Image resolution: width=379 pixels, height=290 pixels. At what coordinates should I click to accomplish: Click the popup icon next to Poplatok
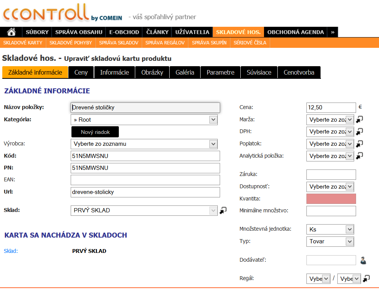[359, 144]
